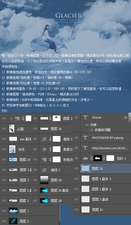Select the 曲线 2 layer name
131x225 pixels.
[x=56, y=170]
